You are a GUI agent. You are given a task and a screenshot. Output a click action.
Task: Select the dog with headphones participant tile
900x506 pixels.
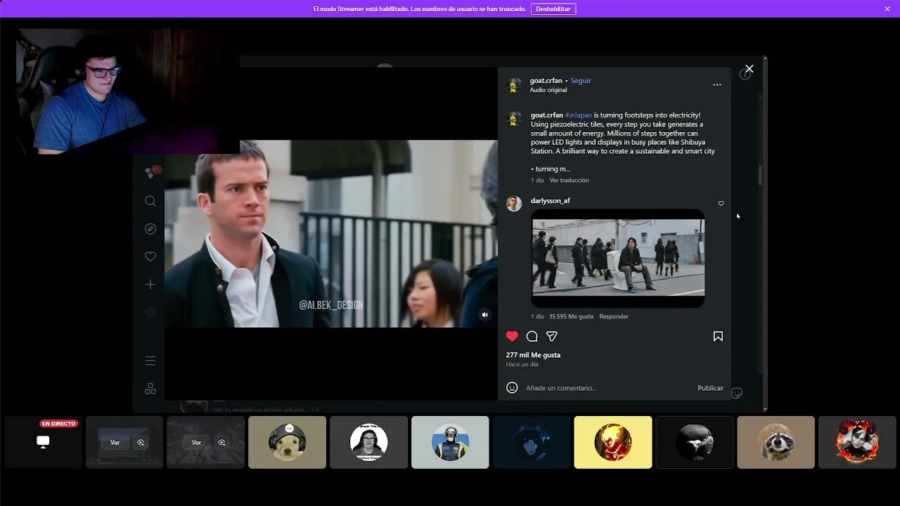click(287, 442)
